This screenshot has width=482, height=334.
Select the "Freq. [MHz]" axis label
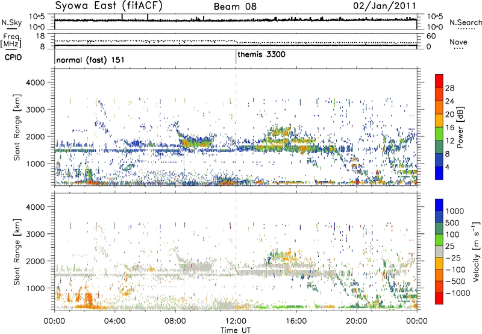coord(11,40)
